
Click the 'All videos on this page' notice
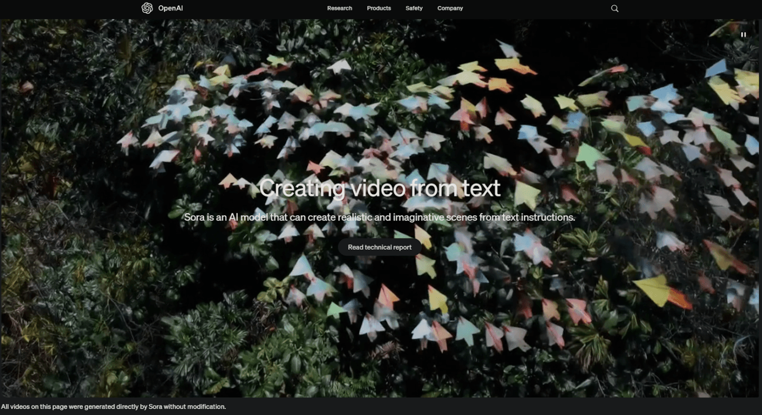pos(114,407)
